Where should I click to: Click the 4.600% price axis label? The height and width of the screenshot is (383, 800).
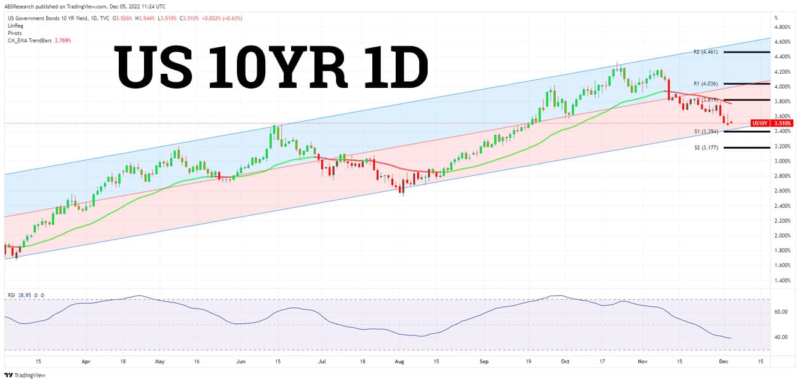coord(782,42)
